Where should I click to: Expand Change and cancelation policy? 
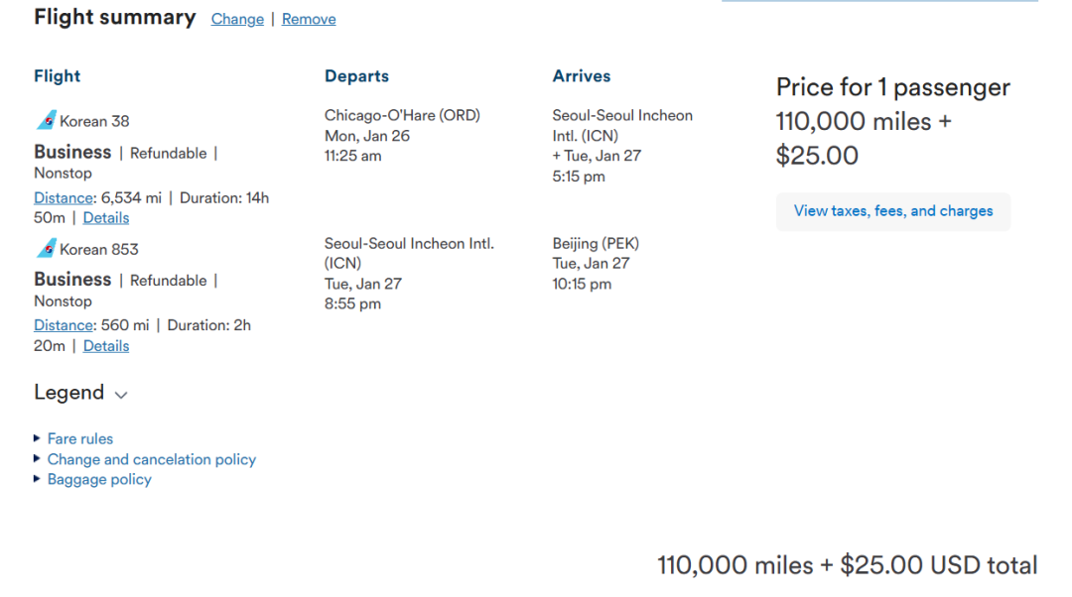point(152,459)
